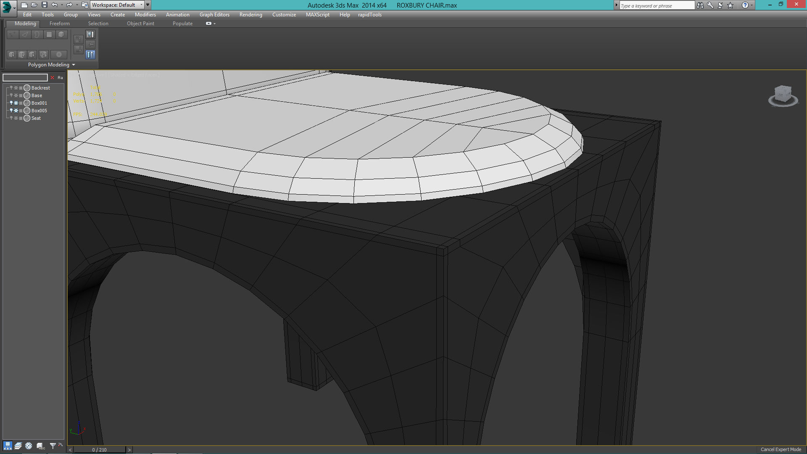Toggle Base visibility lightbulb
The image size is (807, 454).
pos(11,95)
